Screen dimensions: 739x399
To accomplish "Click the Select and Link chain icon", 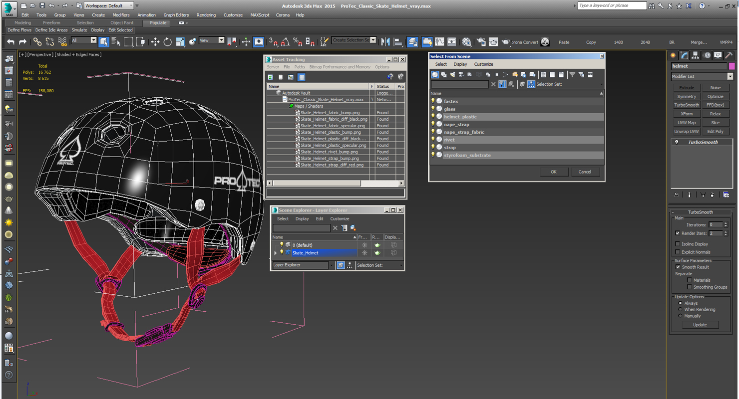I will [37, 42].
